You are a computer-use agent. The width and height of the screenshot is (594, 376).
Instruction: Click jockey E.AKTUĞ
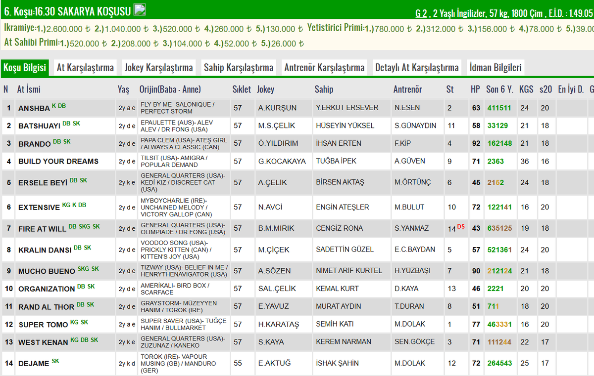(x=274, y=363)
